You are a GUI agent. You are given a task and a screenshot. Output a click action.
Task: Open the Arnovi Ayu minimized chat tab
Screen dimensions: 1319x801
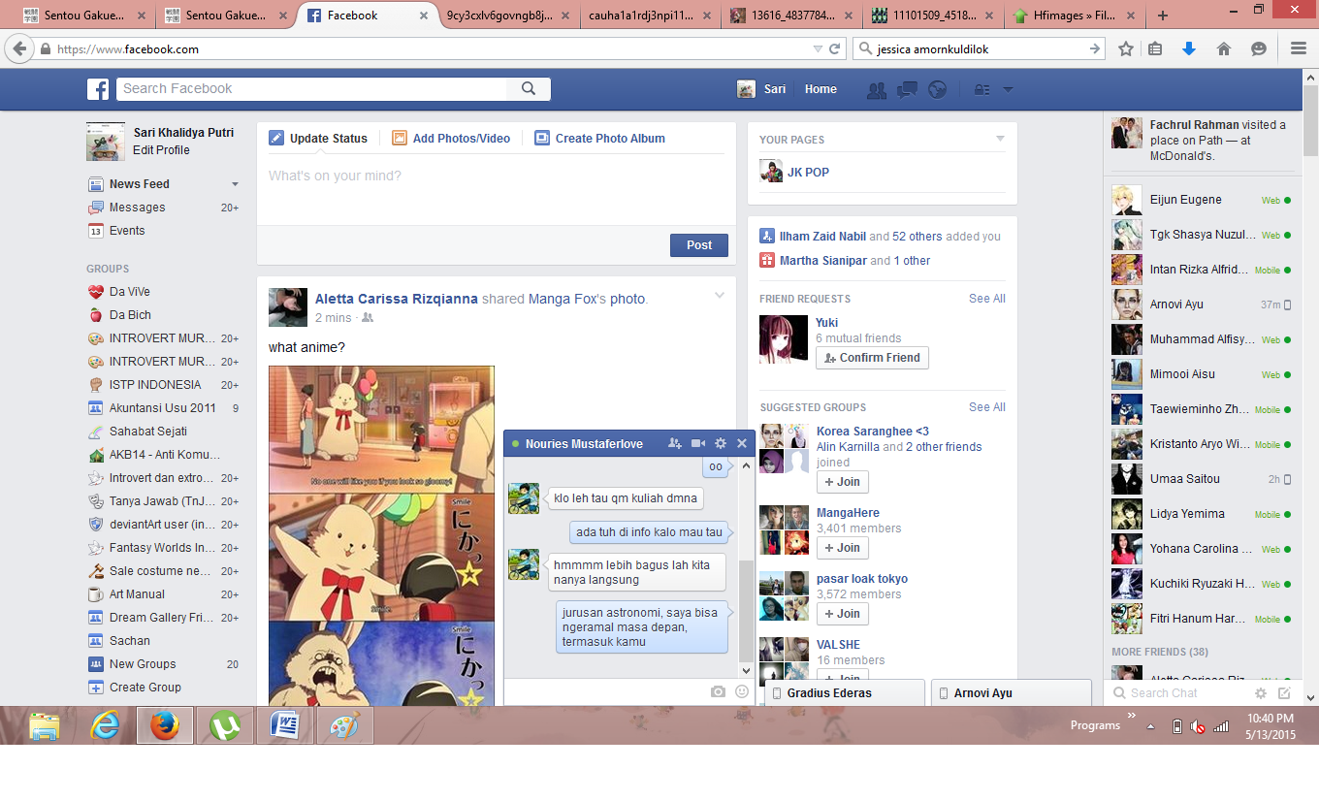point(1012,693)
